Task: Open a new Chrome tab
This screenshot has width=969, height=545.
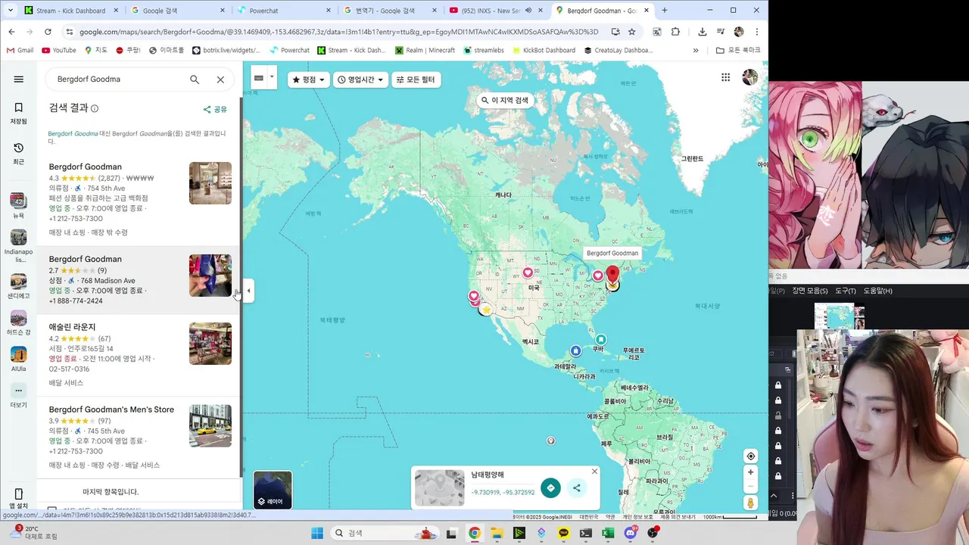Action: point(665,11)
